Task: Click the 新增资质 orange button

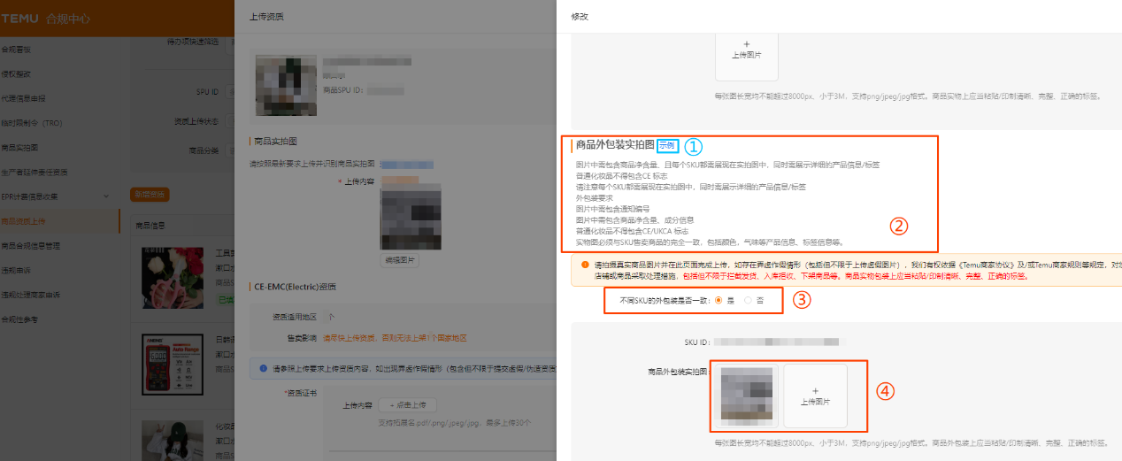Action: click(150, 195)
